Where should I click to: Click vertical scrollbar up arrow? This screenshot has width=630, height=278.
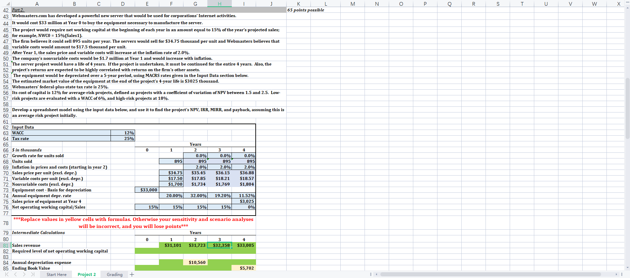pyautogui.click(x=627, y=7)
